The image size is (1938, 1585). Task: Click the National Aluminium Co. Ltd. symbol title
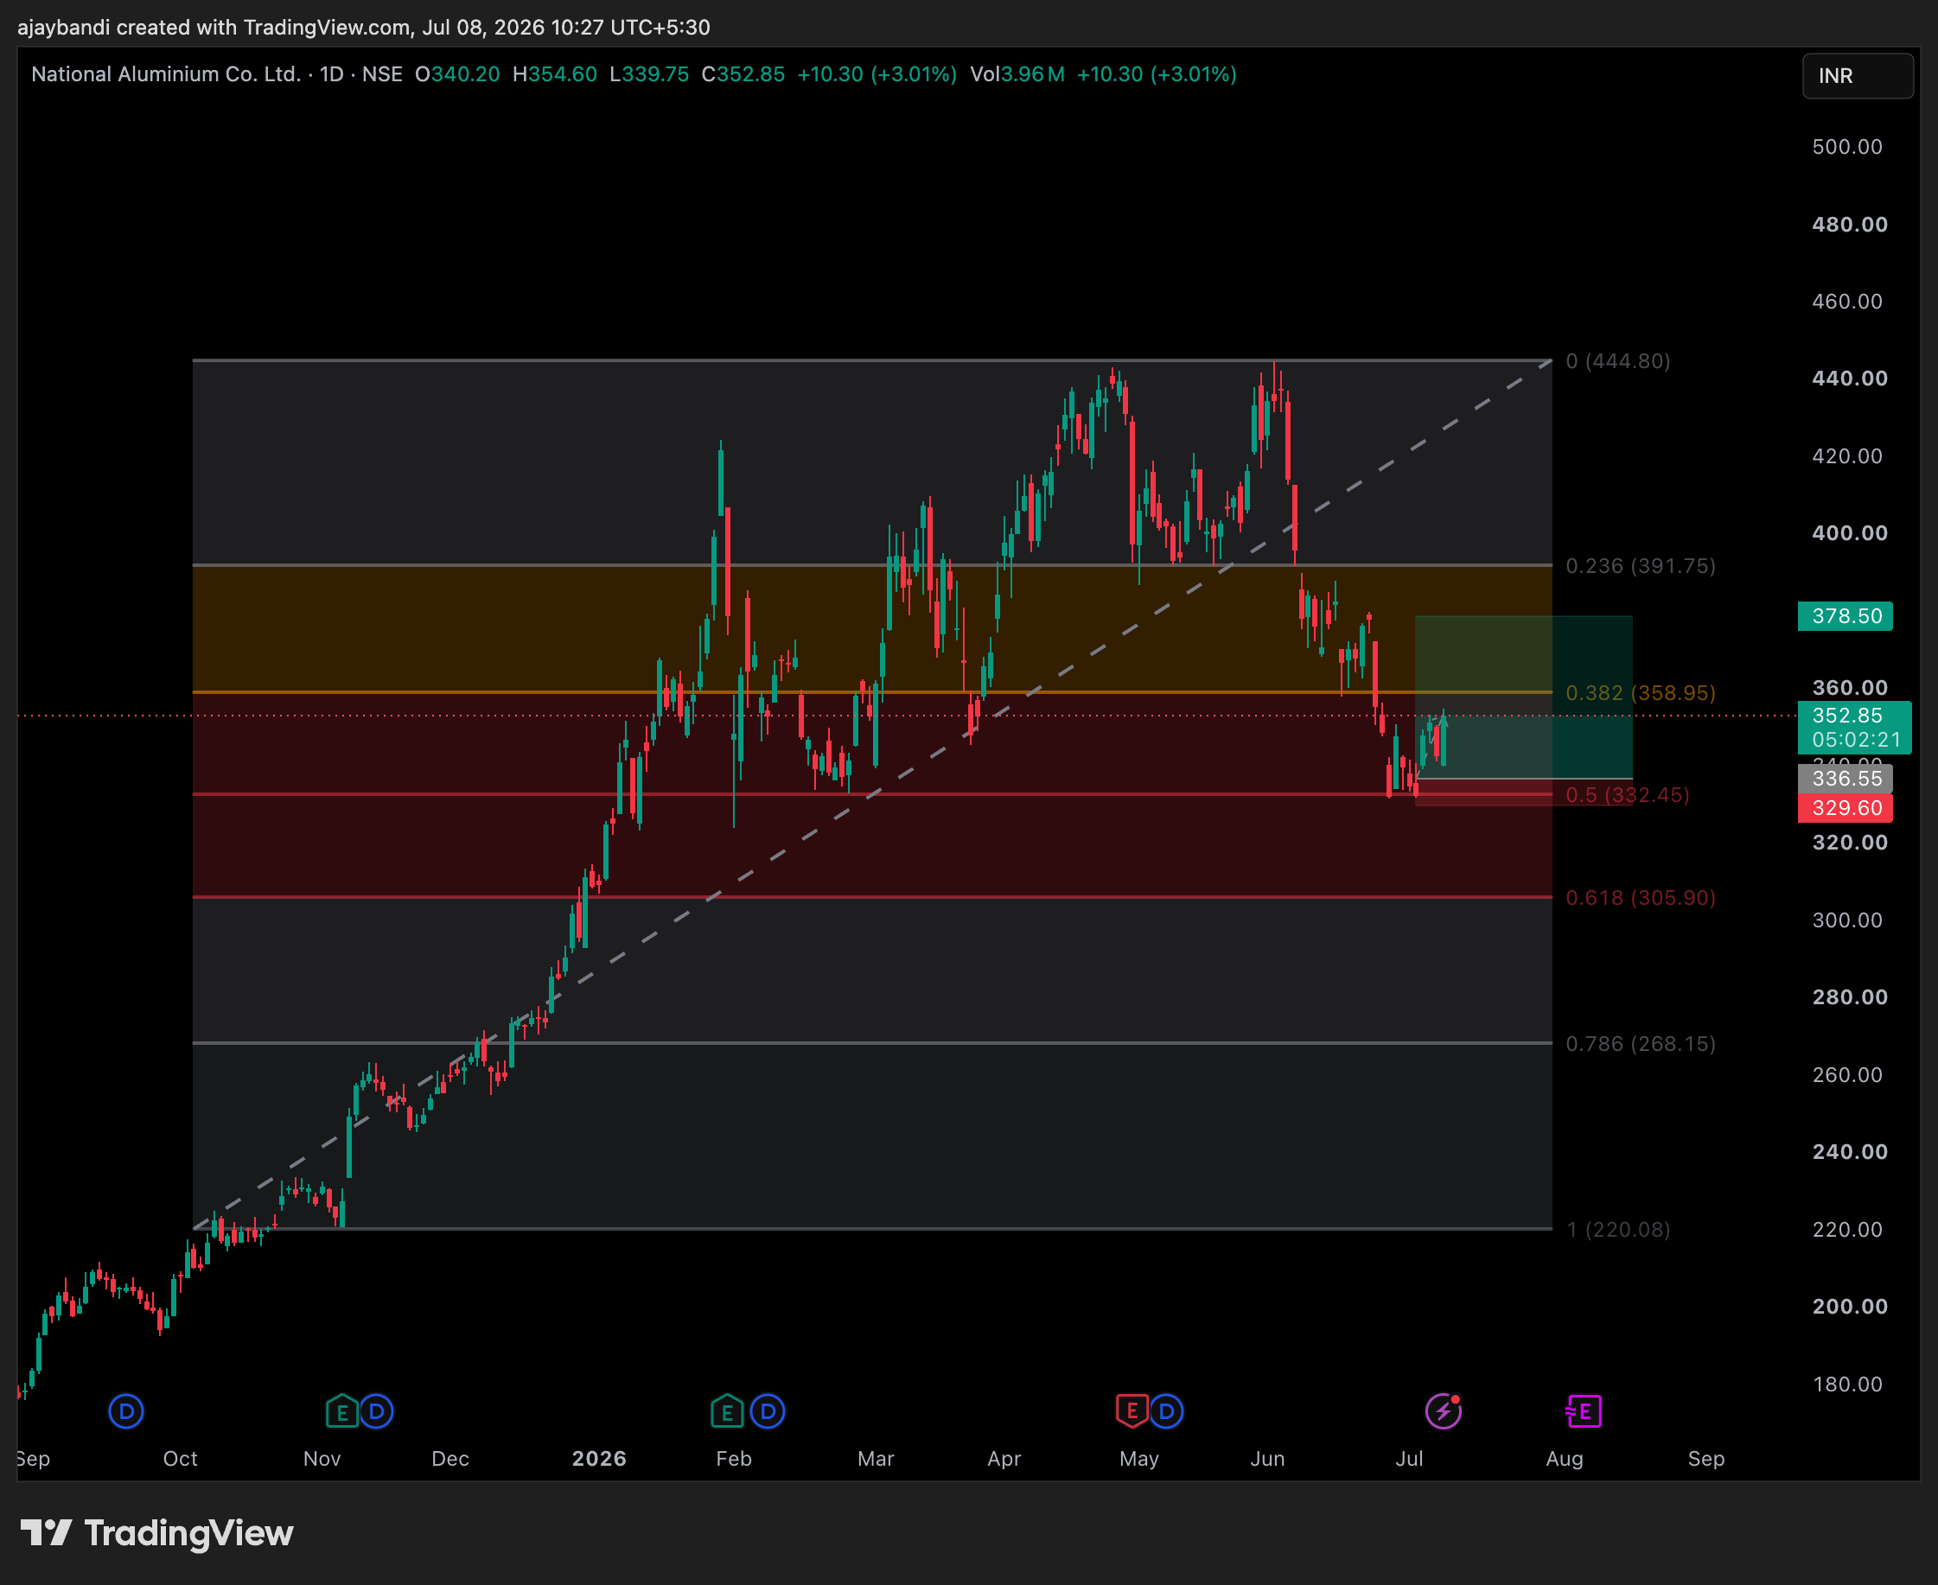tap(166, 75)
